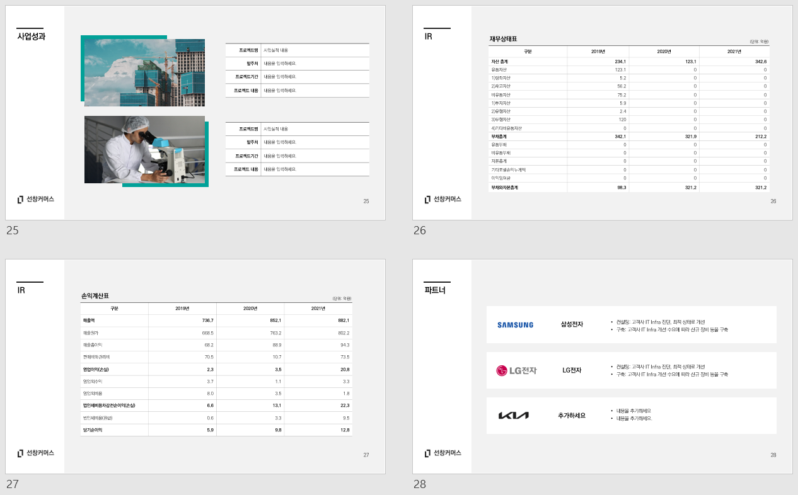Select the 선창커머스 logo on slide 26
The image size is (798, 495).
443,199
